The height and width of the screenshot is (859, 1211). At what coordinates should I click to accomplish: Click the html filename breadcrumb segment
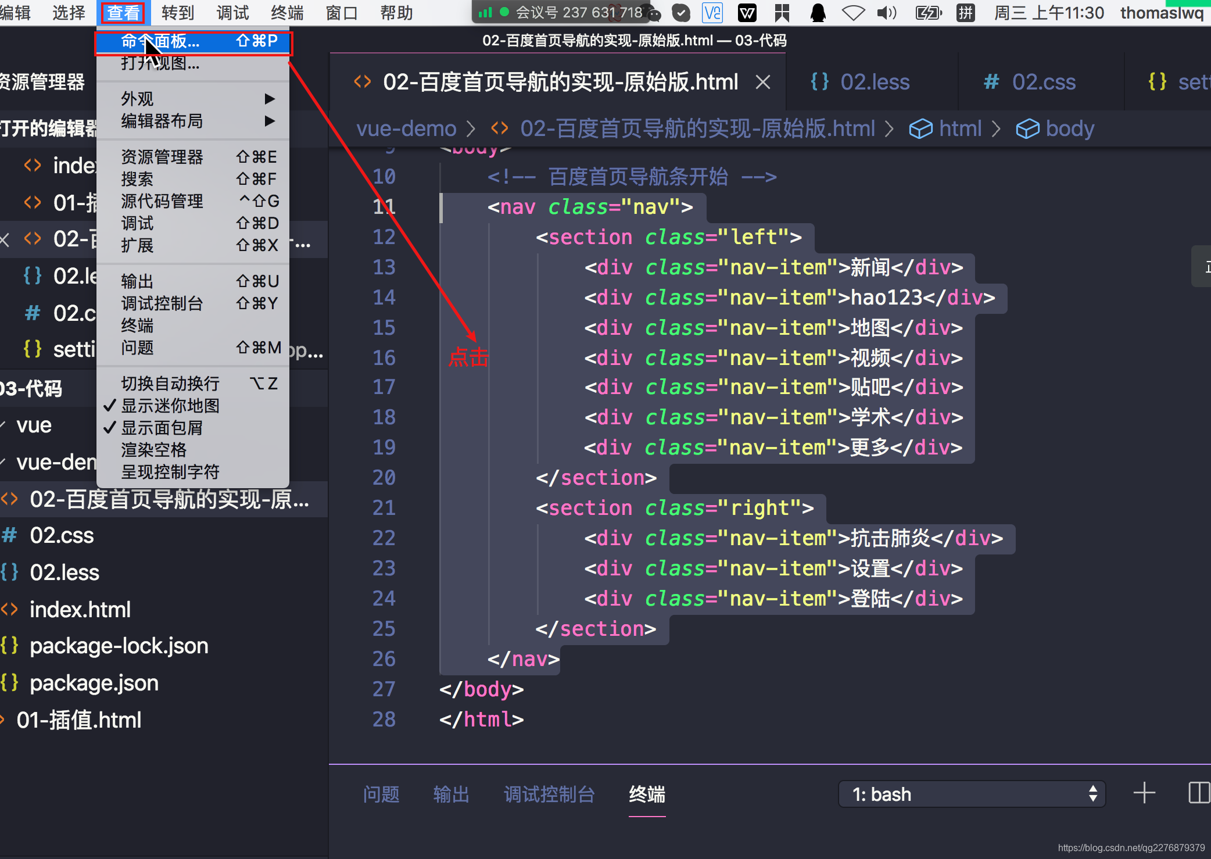(697, 128)
